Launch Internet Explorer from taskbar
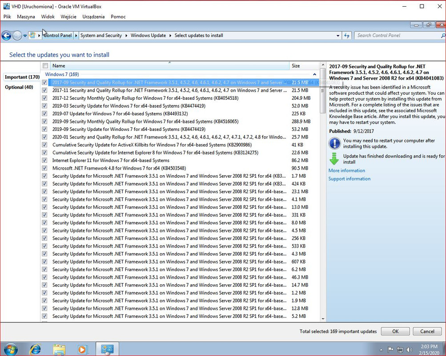 coord(35,349)
